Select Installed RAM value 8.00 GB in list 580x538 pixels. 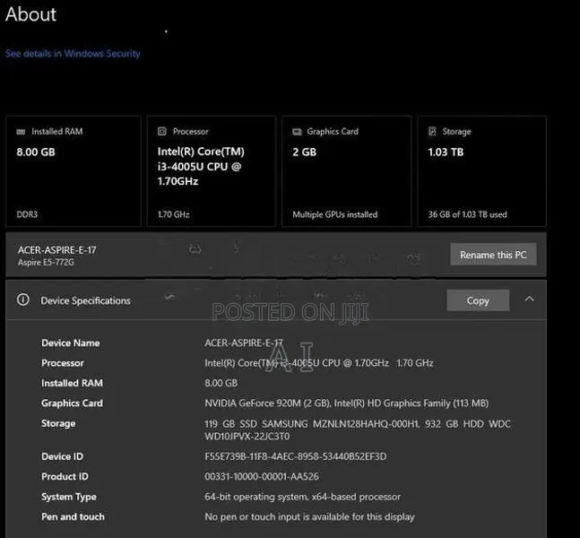(221, 383)
